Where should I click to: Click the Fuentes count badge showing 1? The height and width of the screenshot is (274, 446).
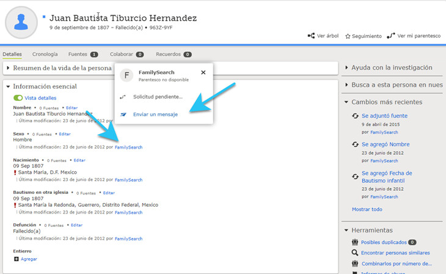point(94,54)
